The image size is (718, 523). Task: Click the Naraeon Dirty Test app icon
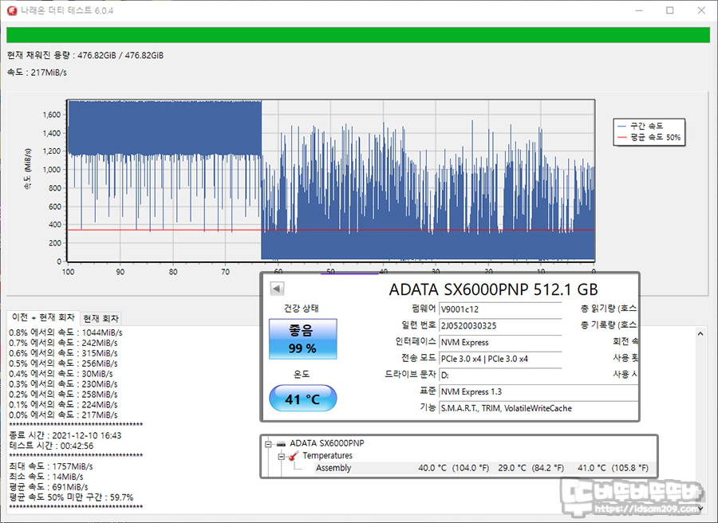pos(12,10)
